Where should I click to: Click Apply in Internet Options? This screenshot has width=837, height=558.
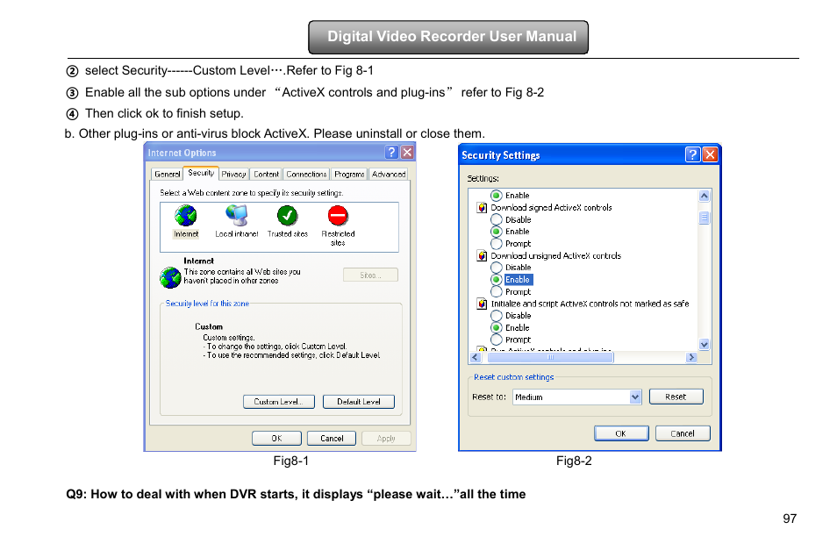point(386,439)
